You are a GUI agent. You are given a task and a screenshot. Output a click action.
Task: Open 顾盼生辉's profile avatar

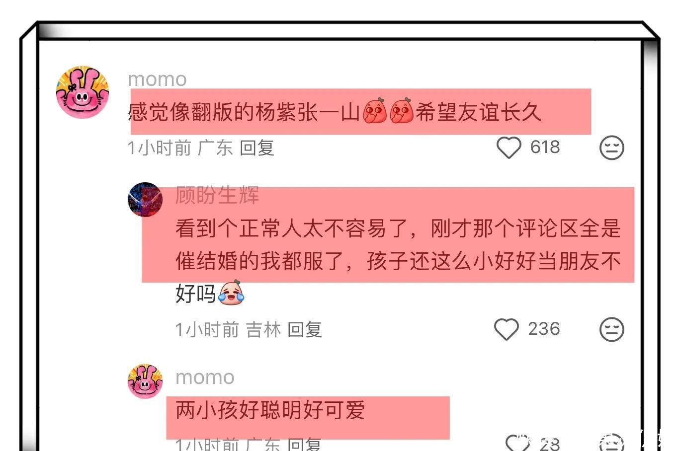(145, 199)
